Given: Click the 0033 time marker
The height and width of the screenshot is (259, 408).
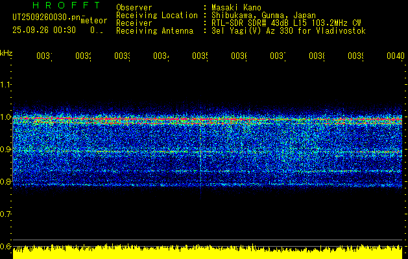Looking at the screenshot, I should (x=123, y=56).
